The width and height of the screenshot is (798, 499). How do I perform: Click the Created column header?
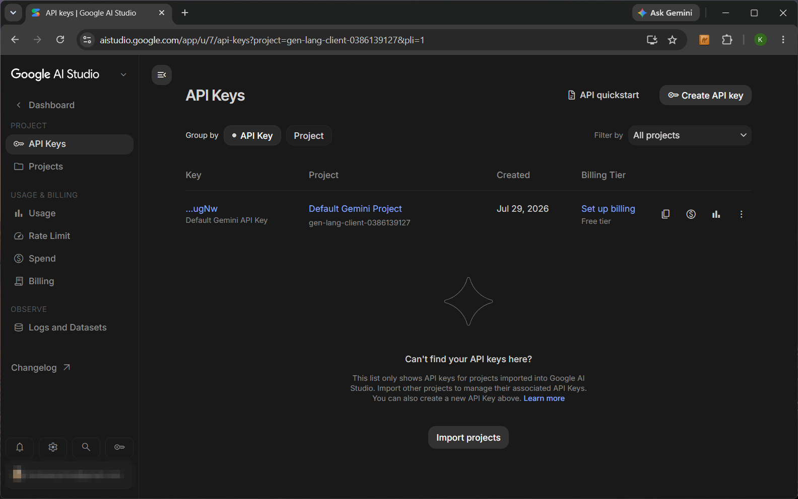click(513, 175)
